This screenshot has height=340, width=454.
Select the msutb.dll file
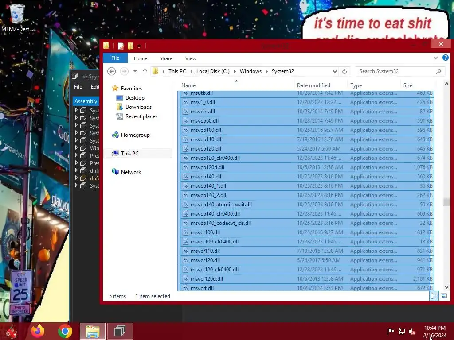click(307, 93)
